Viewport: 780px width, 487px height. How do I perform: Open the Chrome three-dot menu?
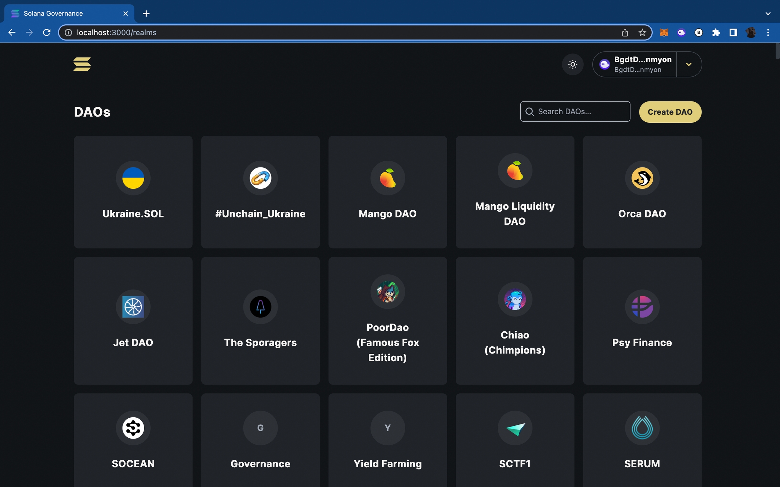pos(768,32)
